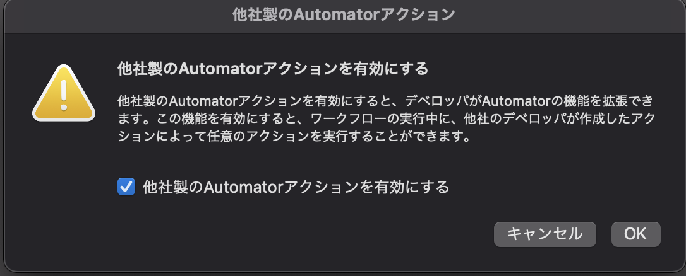Click the last line of the description paragraph

click(x=294, y=137)
